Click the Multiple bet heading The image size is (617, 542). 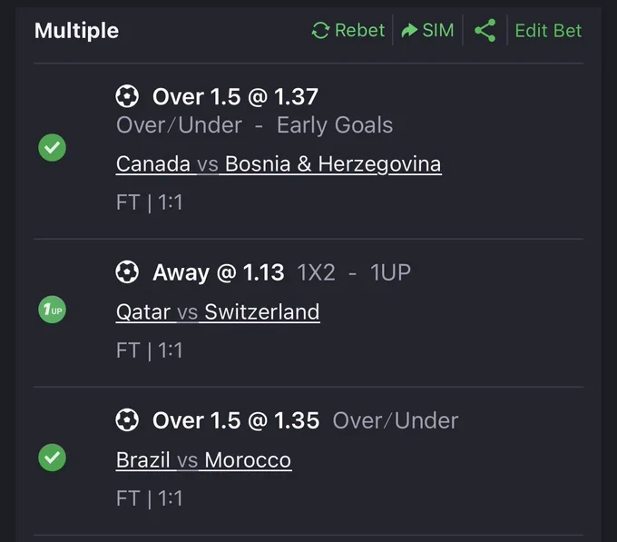76,31
